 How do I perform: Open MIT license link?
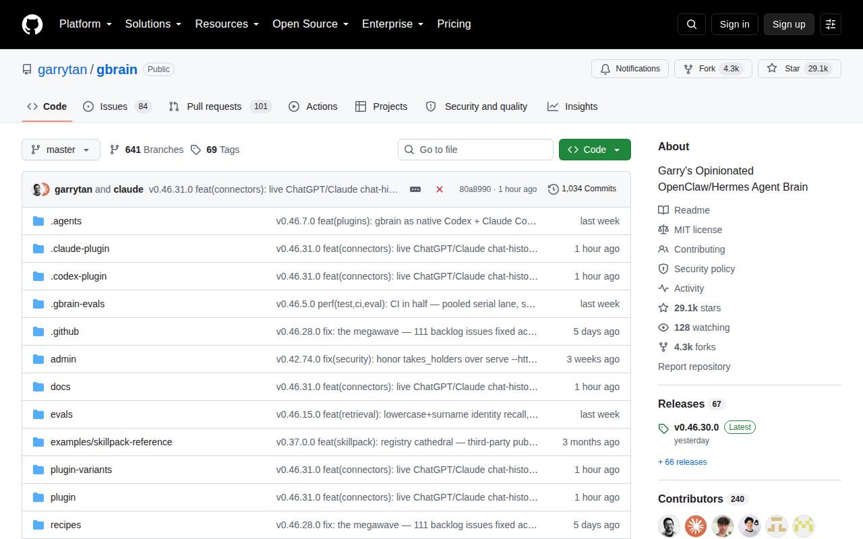pos(690,230)
